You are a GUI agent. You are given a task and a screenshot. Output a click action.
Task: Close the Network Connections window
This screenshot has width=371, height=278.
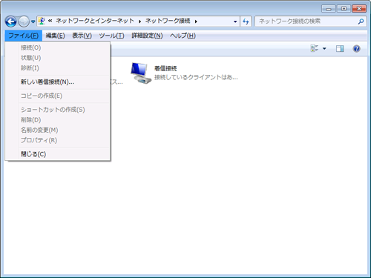tap(359, 9)
